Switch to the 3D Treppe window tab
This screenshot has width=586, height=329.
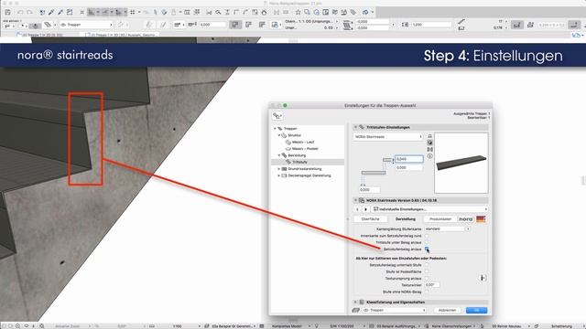[120, 35]
